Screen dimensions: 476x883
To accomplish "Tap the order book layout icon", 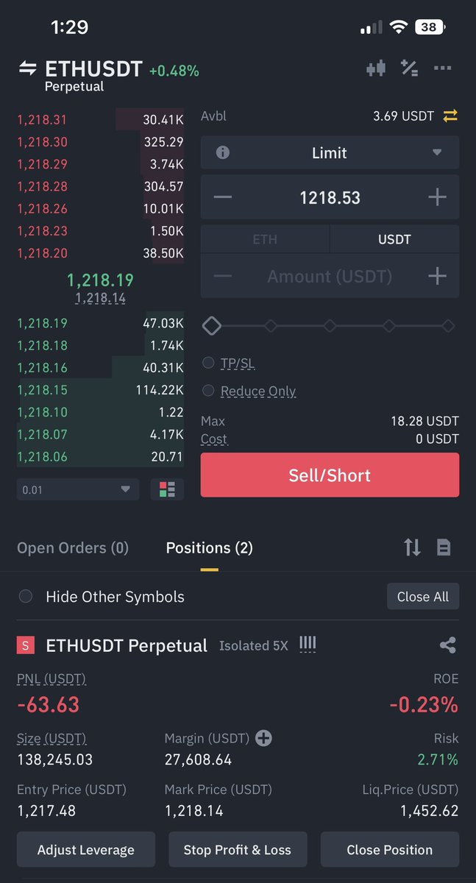I will [x=167, y=489].
